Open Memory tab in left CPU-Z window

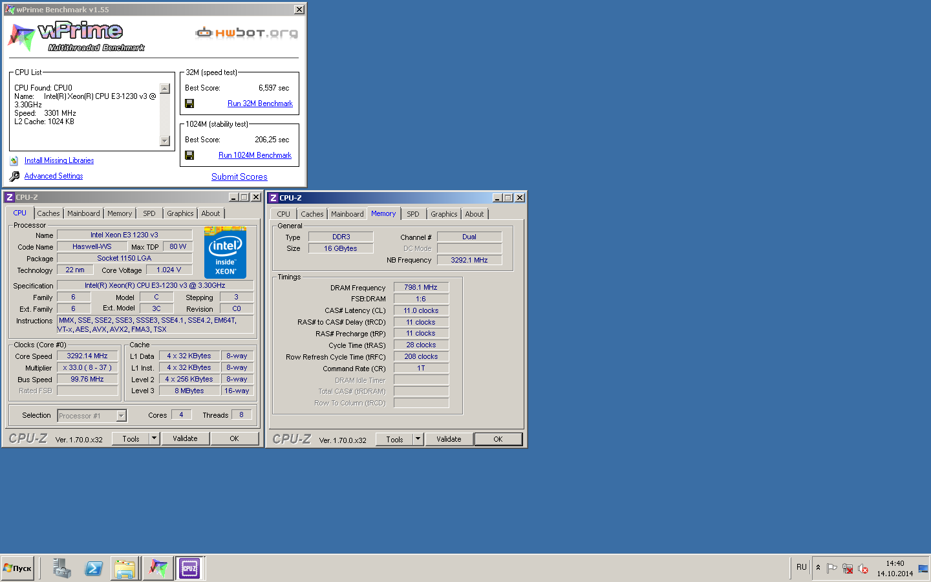120,213
